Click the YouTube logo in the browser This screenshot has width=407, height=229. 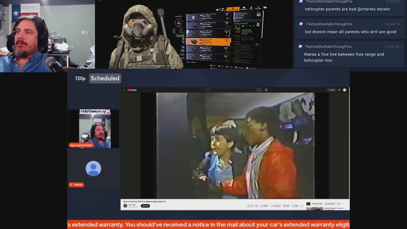click(x=132, y=90)
